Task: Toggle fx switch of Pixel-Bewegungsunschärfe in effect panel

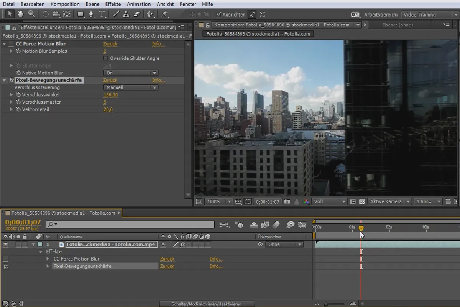Action: (11, 80)
